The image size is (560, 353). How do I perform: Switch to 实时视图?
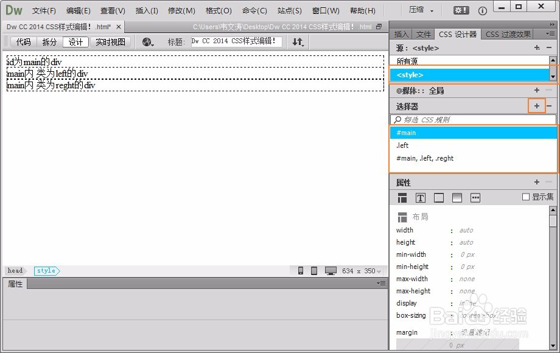(110, 42)
